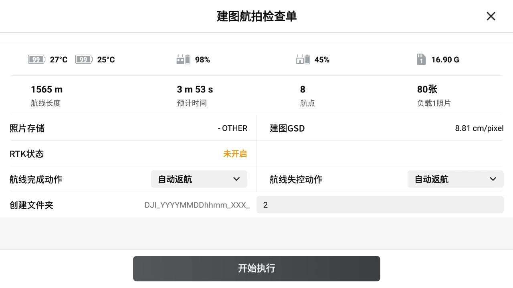Click the first aircraft battery icon showing 99
Image resolution: width=513 pixels, height=288 pixels.
pyautogui.click(x=36, y=60)
